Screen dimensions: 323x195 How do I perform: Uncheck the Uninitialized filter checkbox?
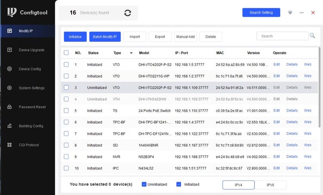[x=144, y=184]
